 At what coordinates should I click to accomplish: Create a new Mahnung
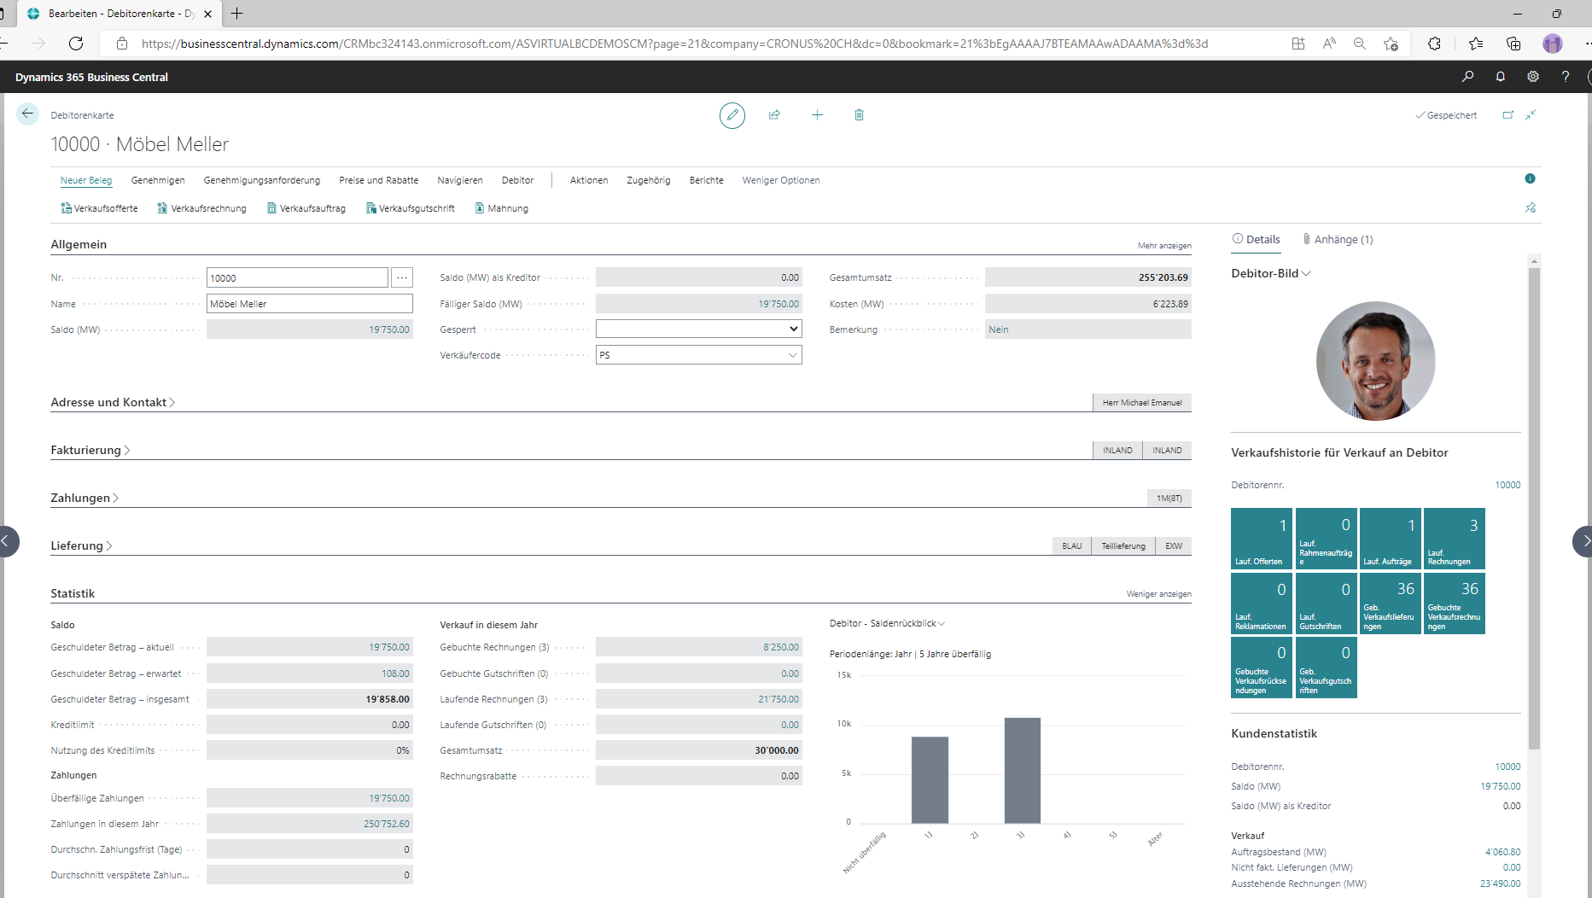click(x=501, y=208)
